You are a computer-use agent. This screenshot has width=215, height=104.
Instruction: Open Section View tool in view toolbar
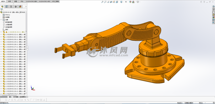tap(111, 2)
